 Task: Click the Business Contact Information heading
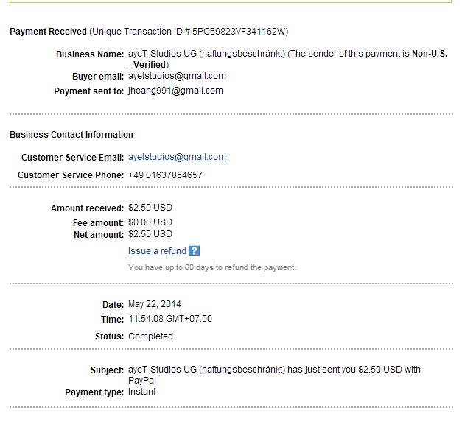pos(71,135)
